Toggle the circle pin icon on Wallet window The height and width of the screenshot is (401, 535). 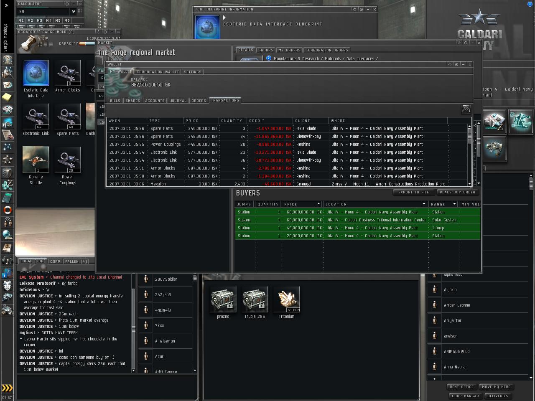(x=456, y=64)
